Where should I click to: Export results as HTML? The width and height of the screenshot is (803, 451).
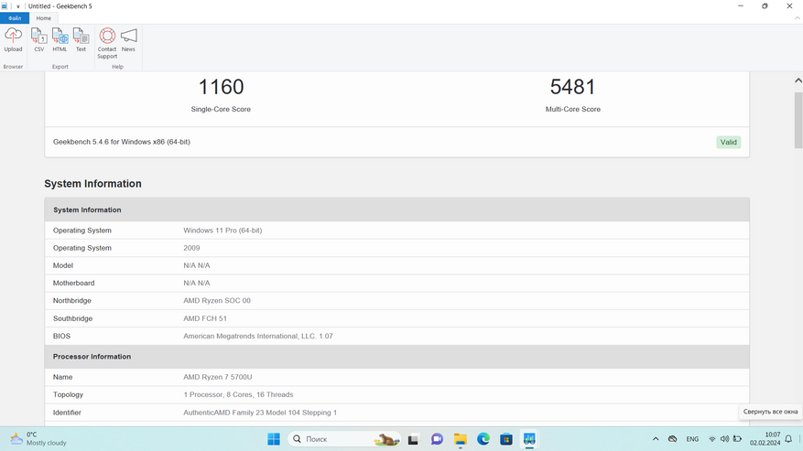tap(60, 40)
